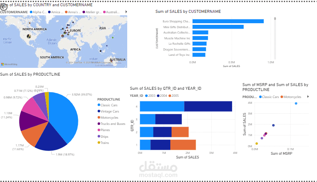The image size is (317, 182).
Task: Click the 1.9M (18.97%) pie label
Action: (65, 154)
